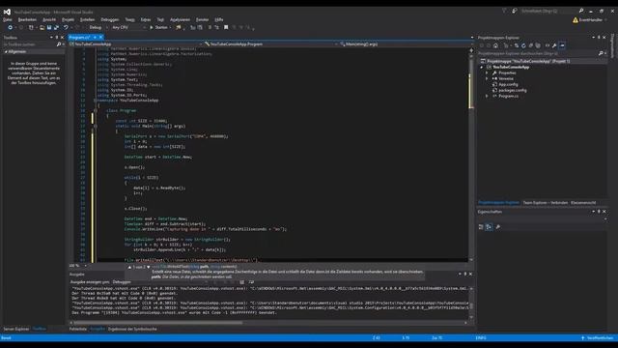The image size is (618, 348).
Task: Open the Projekt menu
Action: (x=68, y=19)
